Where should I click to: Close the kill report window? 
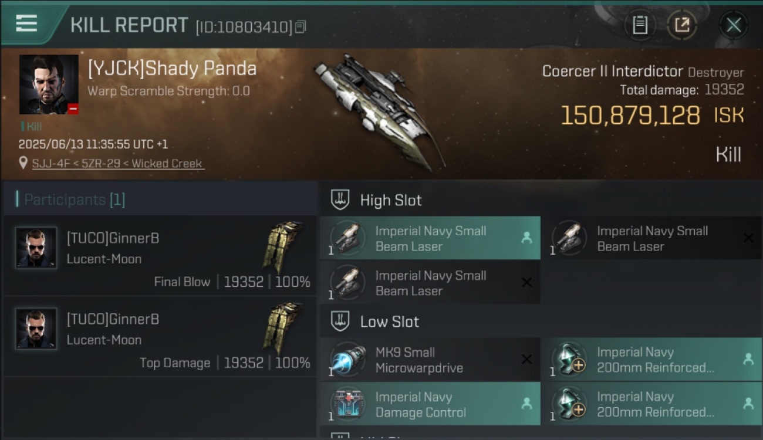pyautogui.click(x=734, y=25)
